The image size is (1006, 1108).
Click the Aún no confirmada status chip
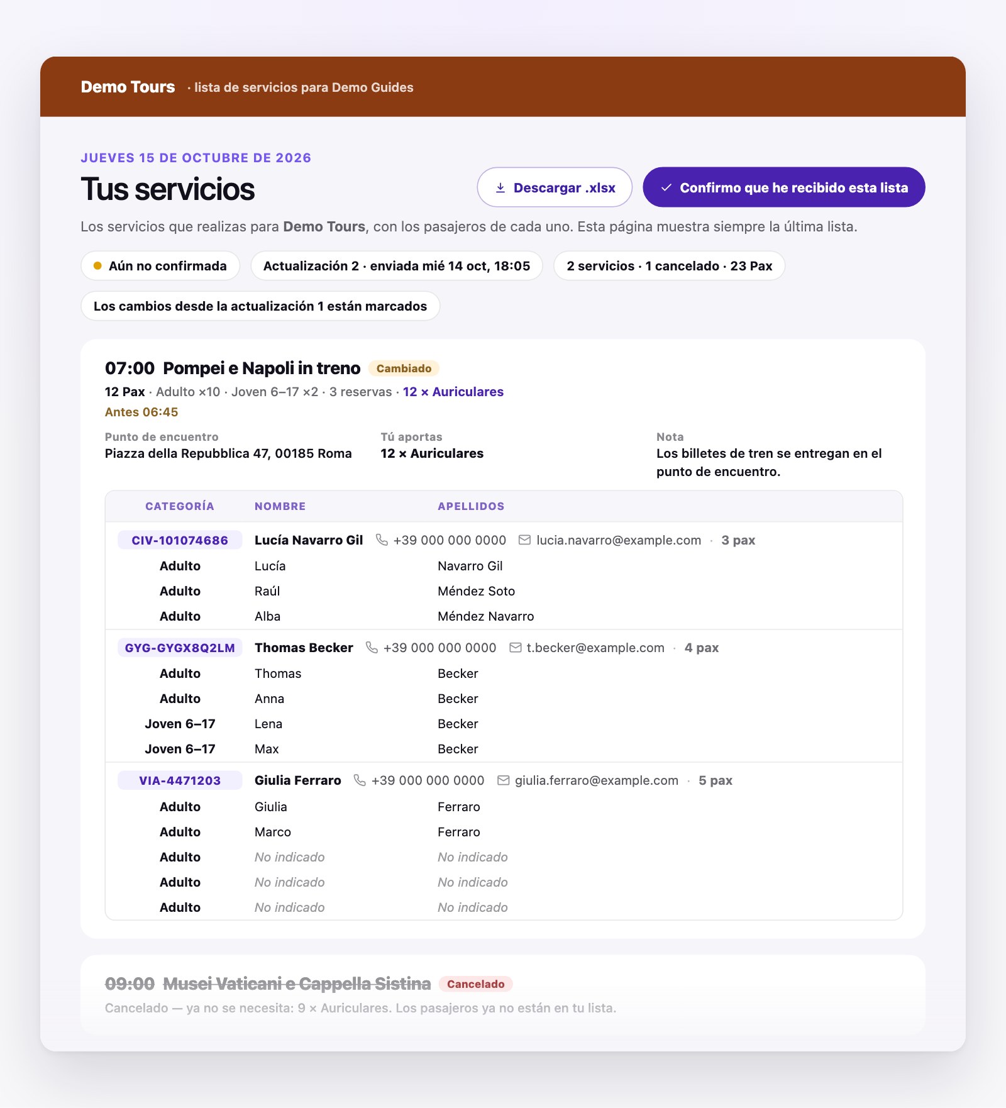point(160,266)
